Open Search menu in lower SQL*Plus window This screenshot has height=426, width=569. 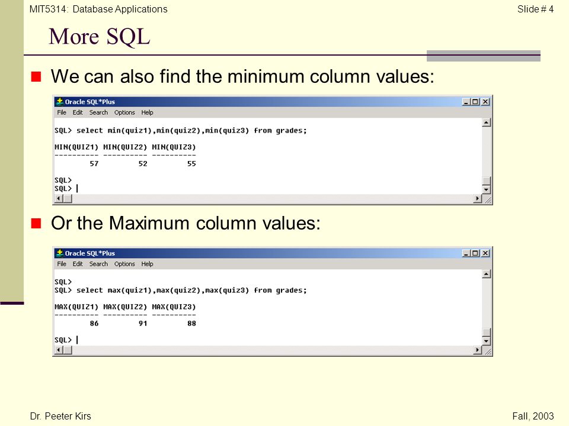pos(98,264)
